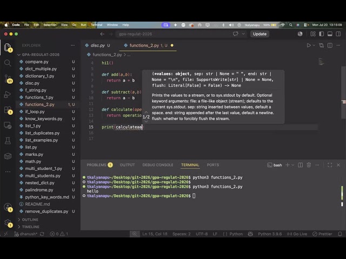
Task: Toggle Go Live server in status bar
Action: coord(297,234)
